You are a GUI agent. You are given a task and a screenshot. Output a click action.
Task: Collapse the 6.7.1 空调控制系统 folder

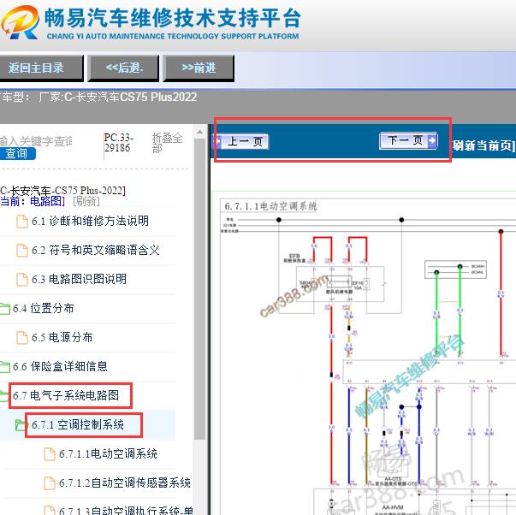tap(78, 424)
